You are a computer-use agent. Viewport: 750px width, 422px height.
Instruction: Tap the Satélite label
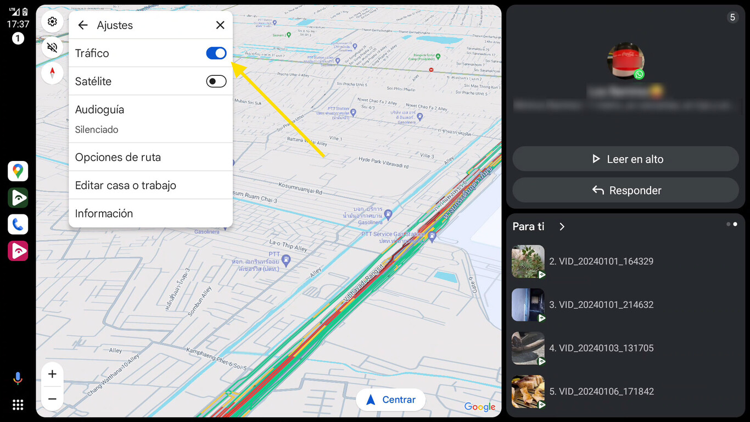pos(93,81)
